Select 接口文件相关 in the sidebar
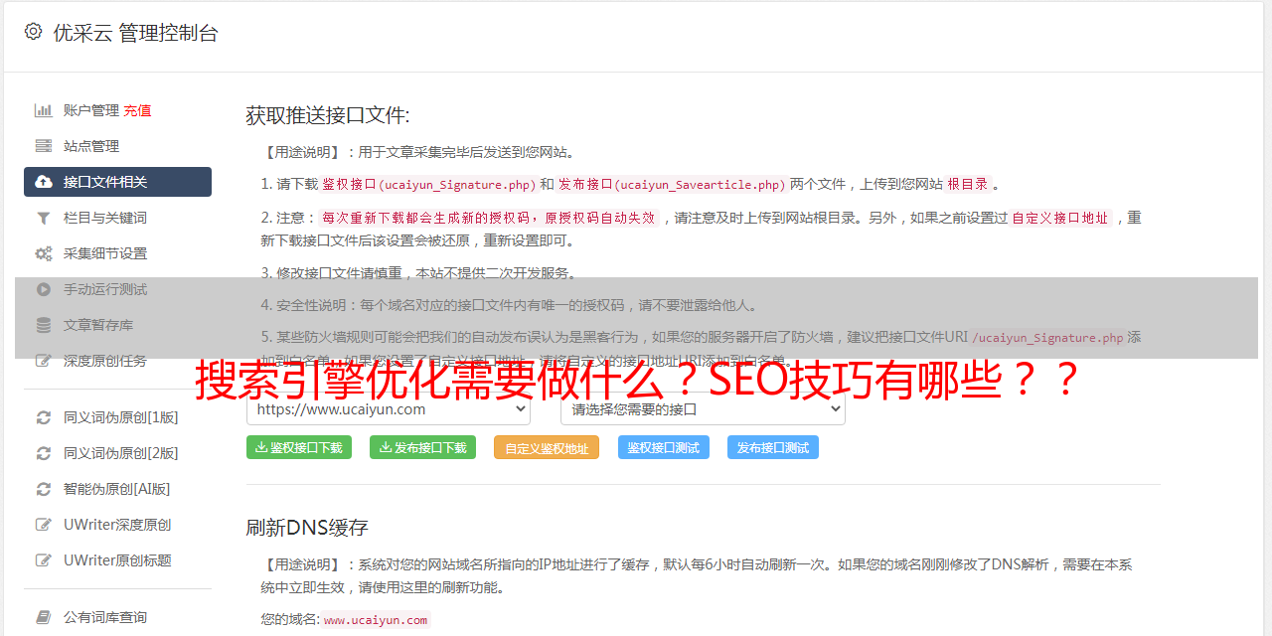The image size is (1272, 636). (117, 182)
